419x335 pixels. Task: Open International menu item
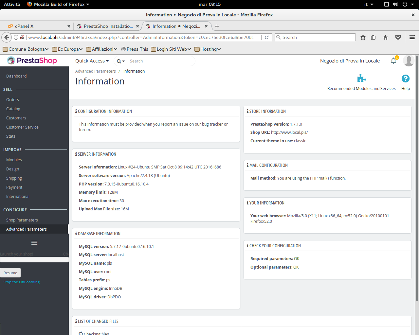pyautogui.click(x=18, y=196)
